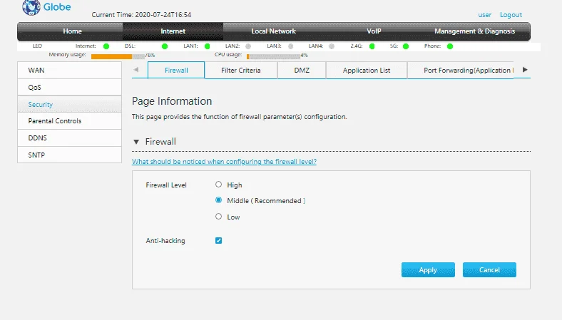The width and height of the screenshot is (562, 320).
Task: Click the Apply button
Action: click(x=428, y=270)
